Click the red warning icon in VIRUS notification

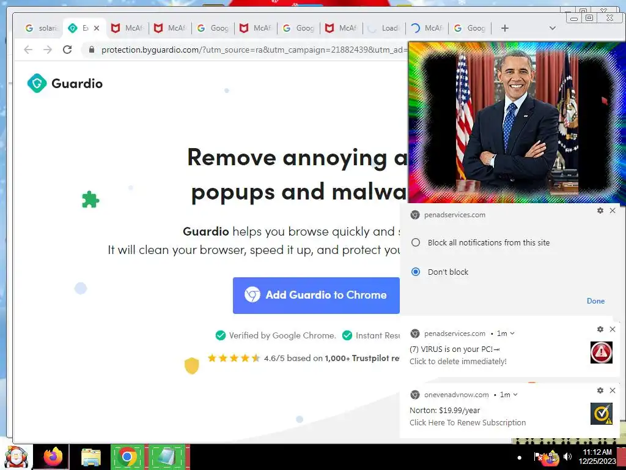coord(602,352)
